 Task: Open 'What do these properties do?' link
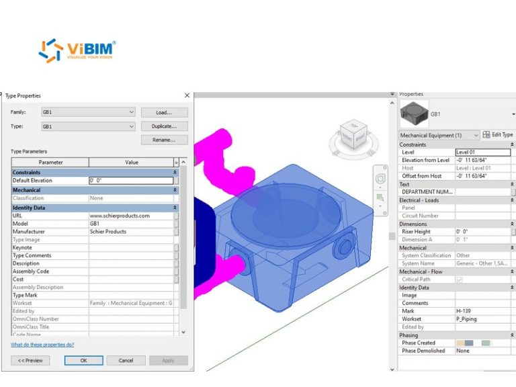click(42, 345)
